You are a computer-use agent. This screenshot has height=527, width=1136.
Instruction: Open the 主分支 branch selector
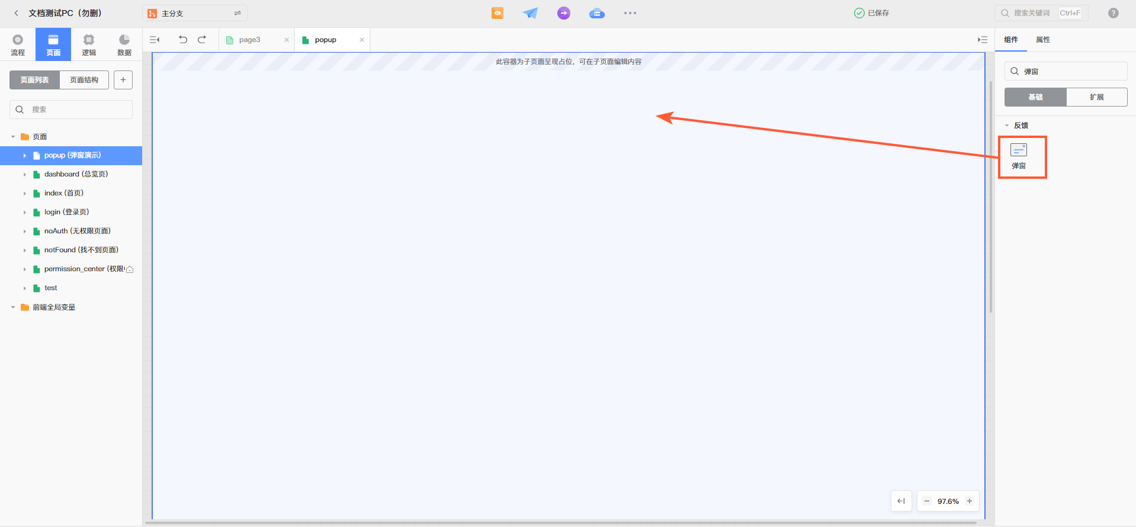(x=195, y=13)
